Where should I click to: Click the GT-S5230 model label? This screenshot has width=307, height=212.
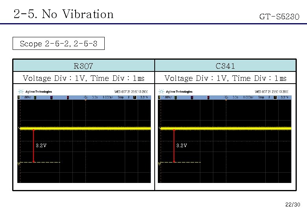279,16
